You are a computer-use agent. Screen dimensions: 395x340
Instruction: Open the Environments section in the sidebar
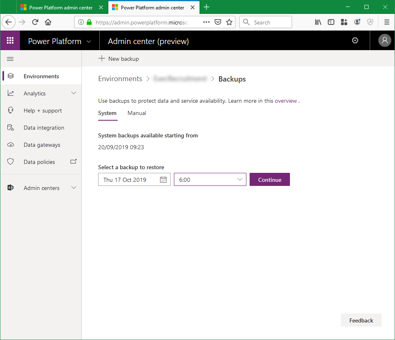point(41,75)
